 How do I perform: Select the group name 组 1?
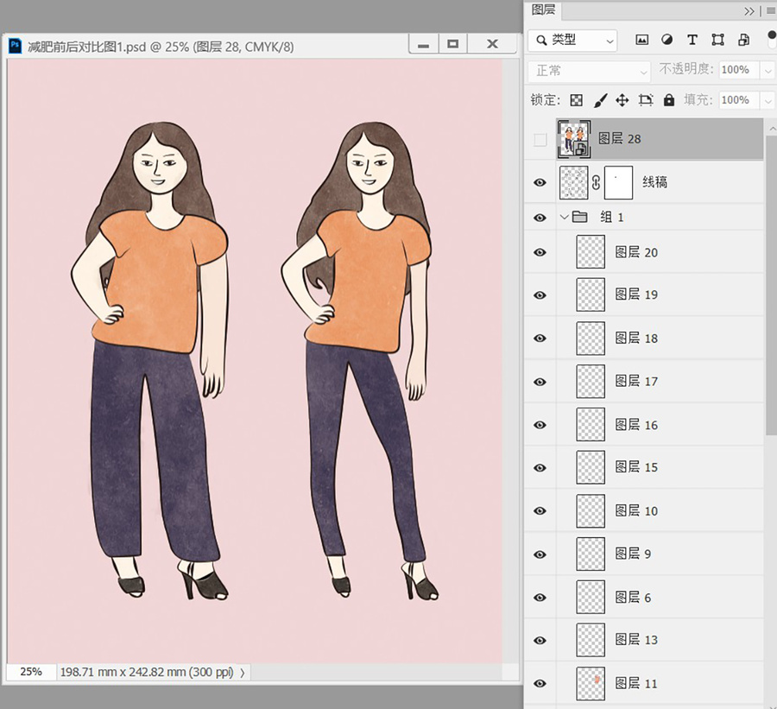pyautogui.click(x=612, y=217)
